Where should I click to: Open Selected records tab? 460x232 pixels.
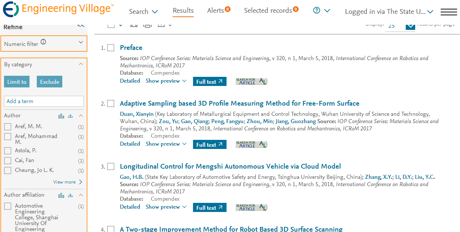click(x=271, y=11)
